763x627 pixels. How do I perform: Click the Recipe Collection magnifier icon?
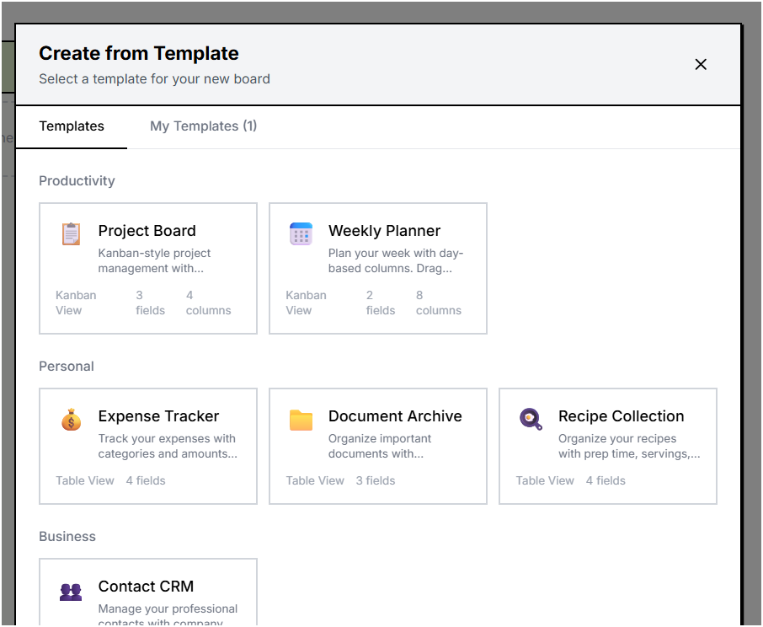(531, 419)
